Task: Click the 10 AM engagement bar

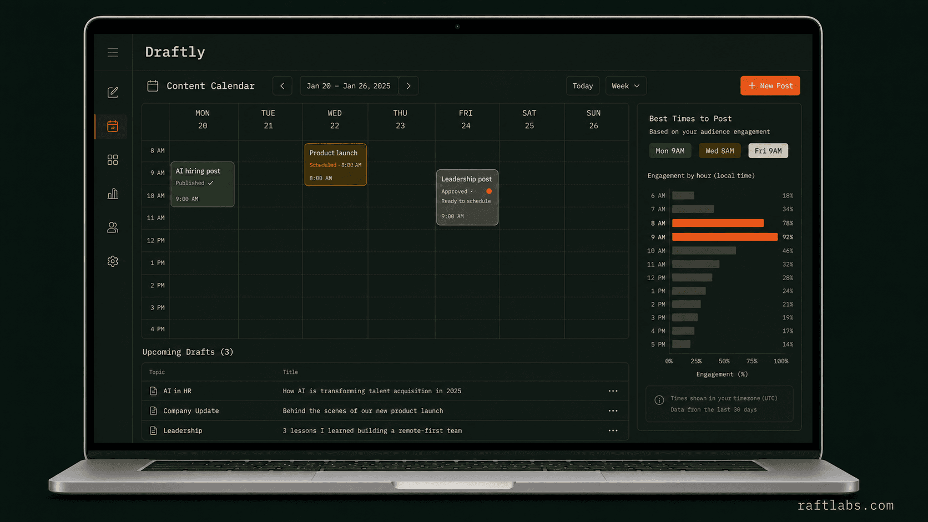Action: click(x=704, y=251)
